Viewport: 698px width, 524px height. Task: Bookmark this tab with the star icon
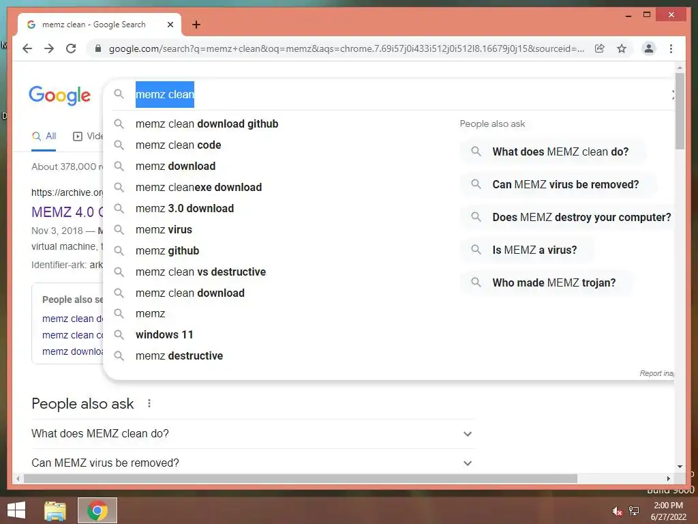(x=622, y=48)
